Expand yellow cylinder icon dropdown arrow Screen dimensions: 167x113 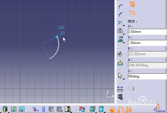pyautogui.click(x=9, y=112)
